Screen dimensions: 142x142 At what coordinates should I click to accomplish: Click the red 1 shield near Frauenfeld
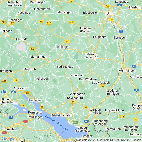(x=5, y=133)
